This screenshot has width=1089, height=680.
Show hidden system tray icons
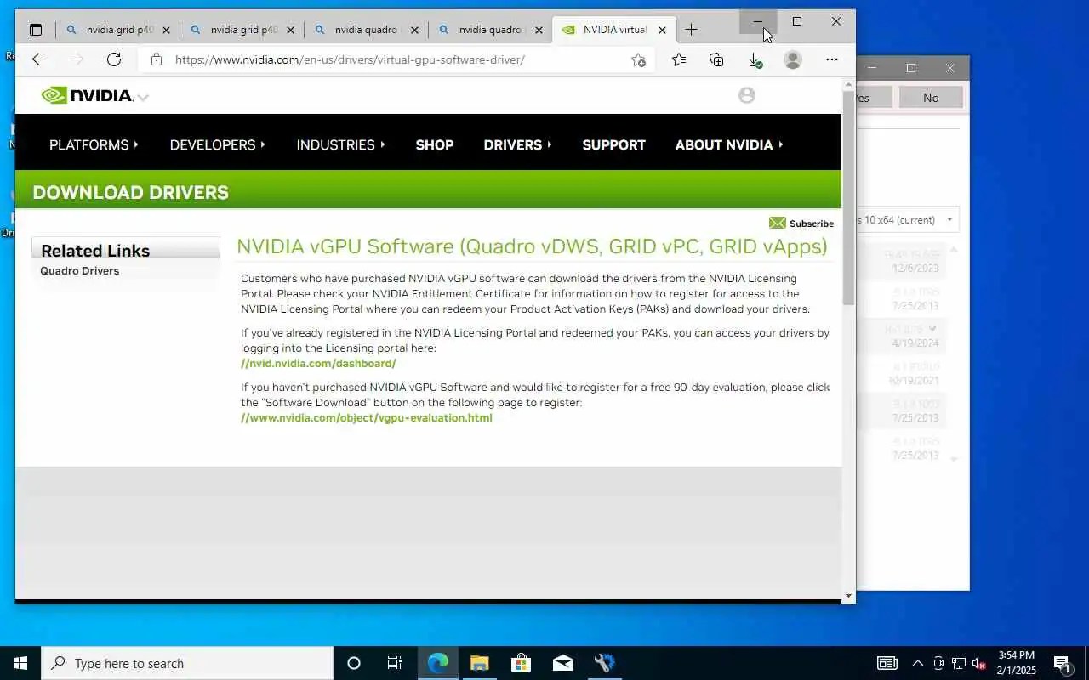(x=918, y=663)
